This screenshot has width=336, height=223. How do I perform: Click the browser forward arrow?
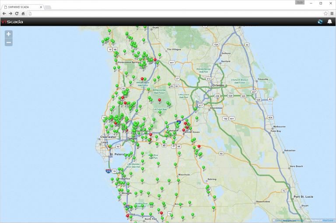point(10,14)
